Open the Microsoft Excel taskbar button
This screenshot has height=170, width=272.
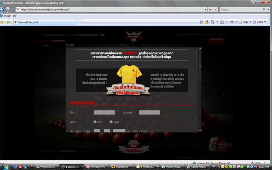[172, 167]
